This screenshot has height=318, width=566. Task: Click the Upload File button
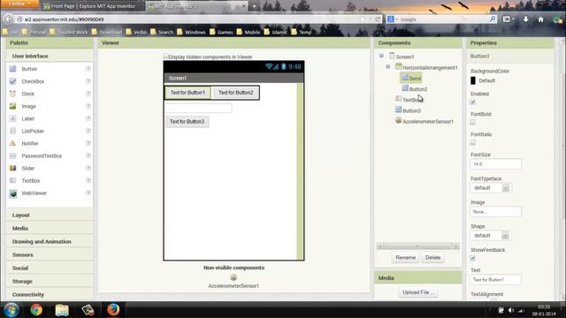418,292
